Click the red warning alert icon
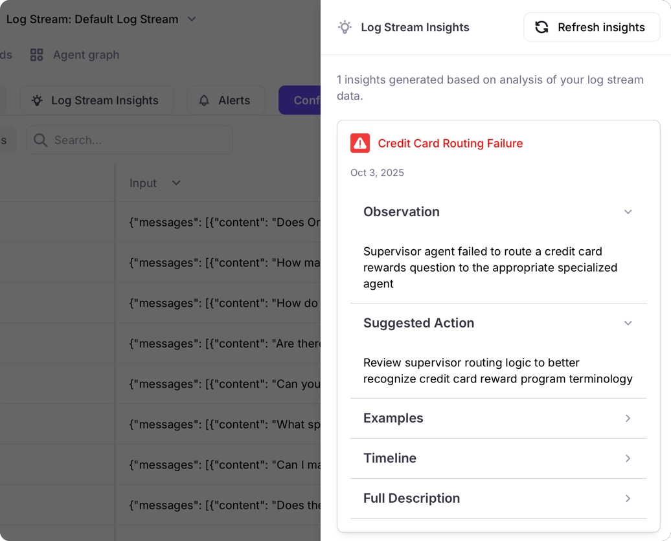This screenshot has width=671, height=541. pyautogui.click(x=360, y=143)
